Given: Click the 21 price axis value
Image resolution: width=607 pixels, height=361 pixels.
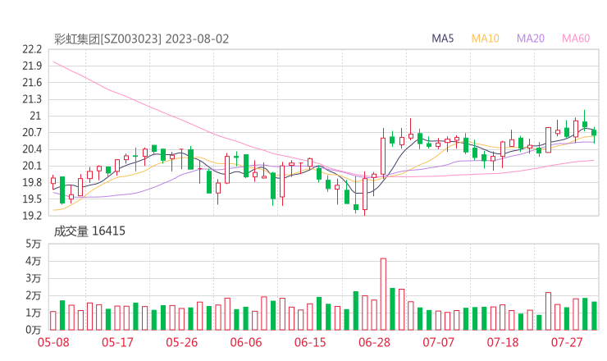Looking at the screenshot, I should point(35,116).
